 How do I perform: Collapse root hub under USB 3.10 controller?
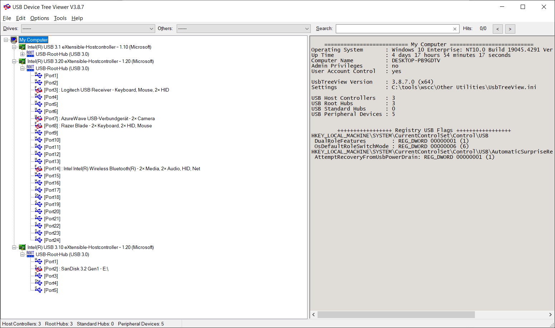pos(22,254)
